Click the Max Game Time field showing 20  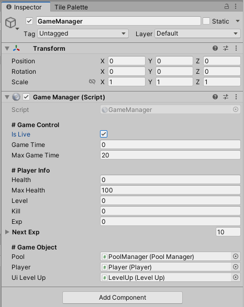170,155
